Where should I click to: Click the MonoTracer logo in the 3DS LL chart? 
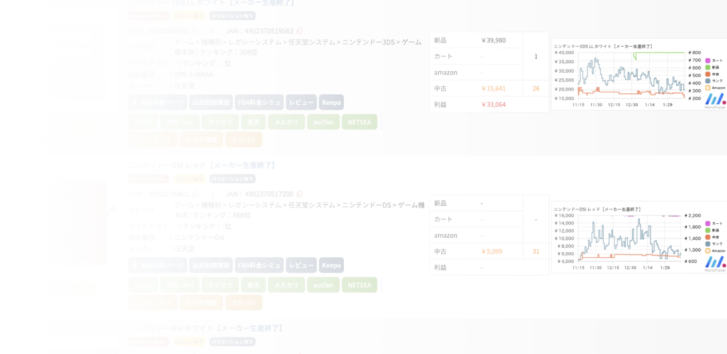[x=715, y=101]
